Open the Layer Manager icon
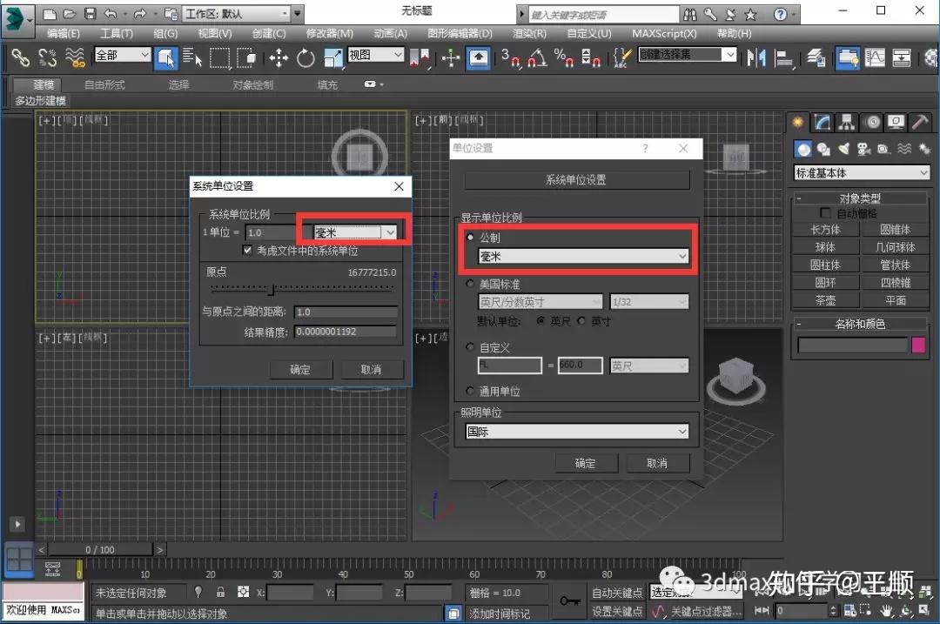This screenshot has height=624, width=940. pyautogui.click(x=816, y=58)
